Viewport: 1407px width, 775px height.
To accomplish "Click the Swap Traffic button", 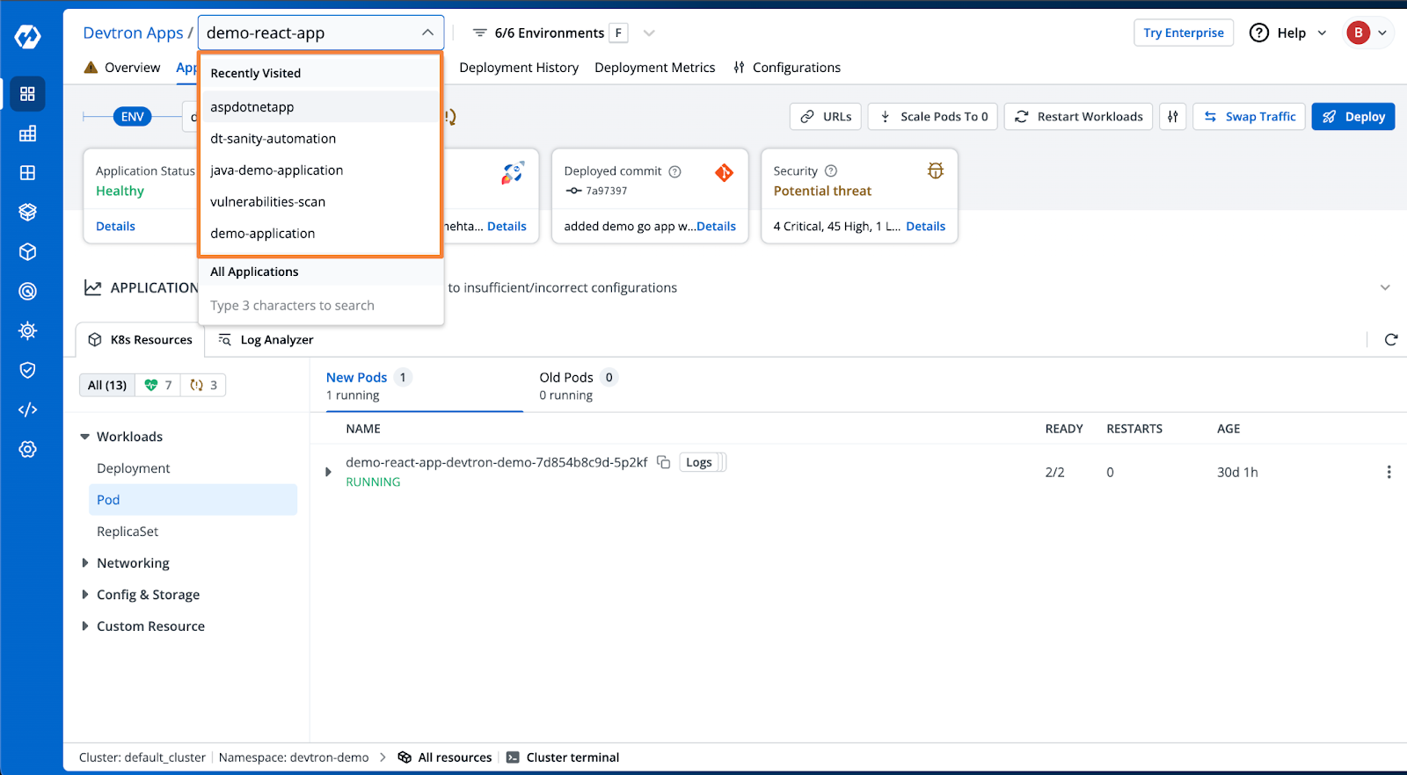I will click(x=1250, y=116).
